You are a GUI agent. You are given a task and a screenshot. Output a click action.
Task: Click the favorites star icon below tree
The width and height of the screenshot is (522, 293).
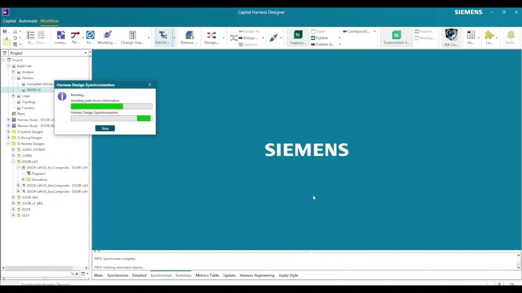76,274
